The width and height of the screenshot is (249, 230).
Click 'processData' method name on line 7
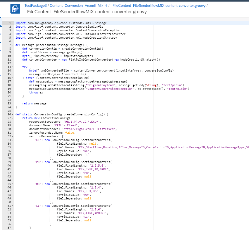point(46,45)
